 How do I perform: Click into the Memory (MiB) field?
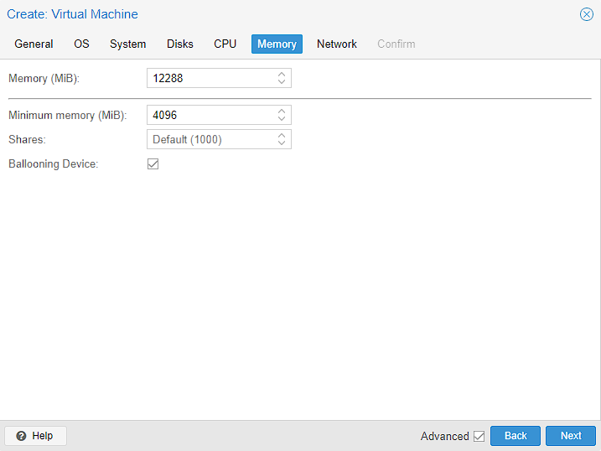click(x=210, y=78)
